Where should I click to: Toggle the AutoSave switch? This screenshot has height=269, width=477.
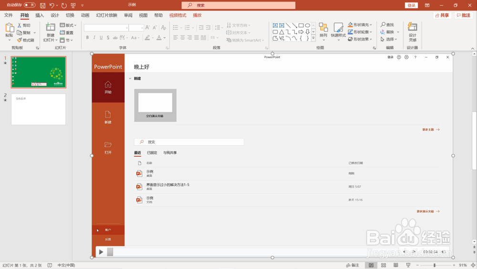(30, 5)
